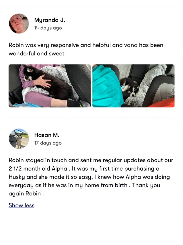183x245 pixels.
Task: Select the Hasan M. reviewer name
Action: pyautogui.click(x=47, y=135)
